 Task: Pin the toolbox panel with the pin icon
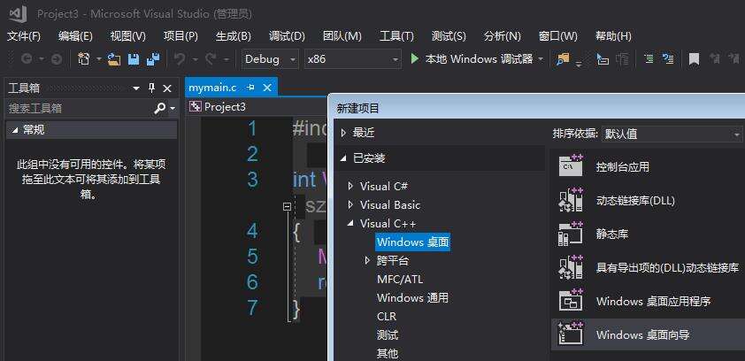[x=151, y=88]
